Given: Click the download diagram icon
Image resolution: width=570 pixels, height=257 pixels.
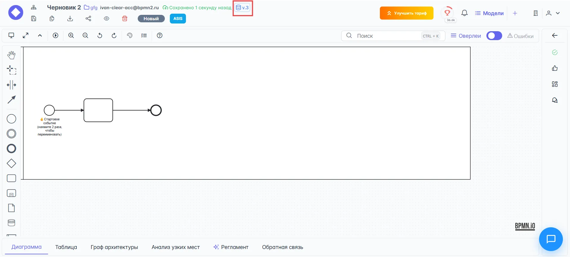Looking at the screenshot, I should pyautogui.click(x=70, y=18).
